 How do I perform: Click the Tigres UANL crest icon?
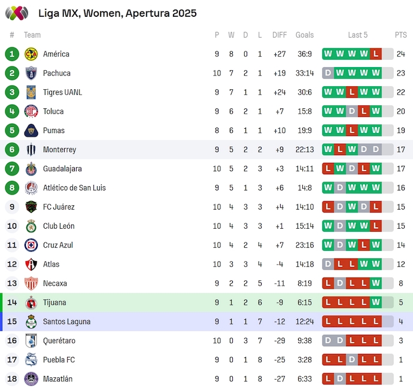click(x=31, y=92)
